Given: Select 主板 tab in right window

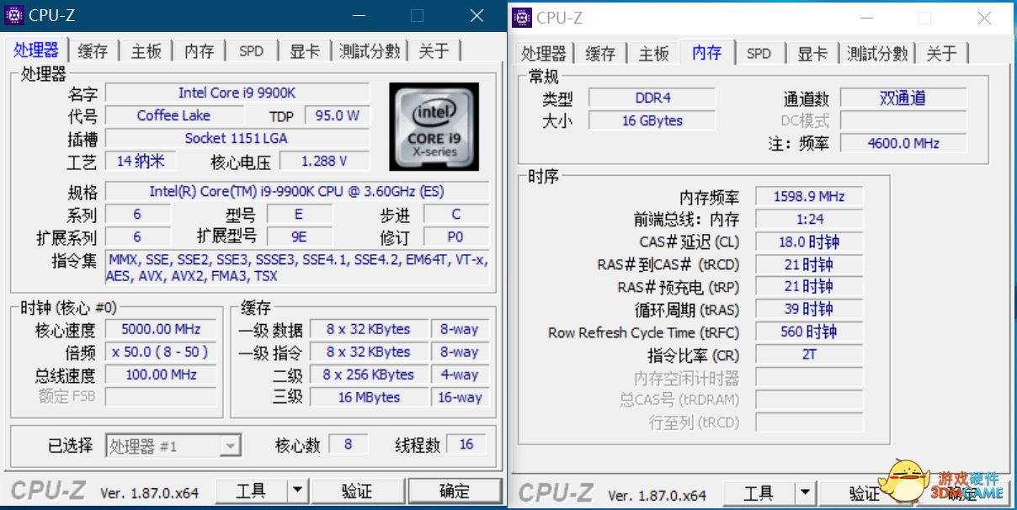Looking at the screenshot, I should (x=653, y=54).
